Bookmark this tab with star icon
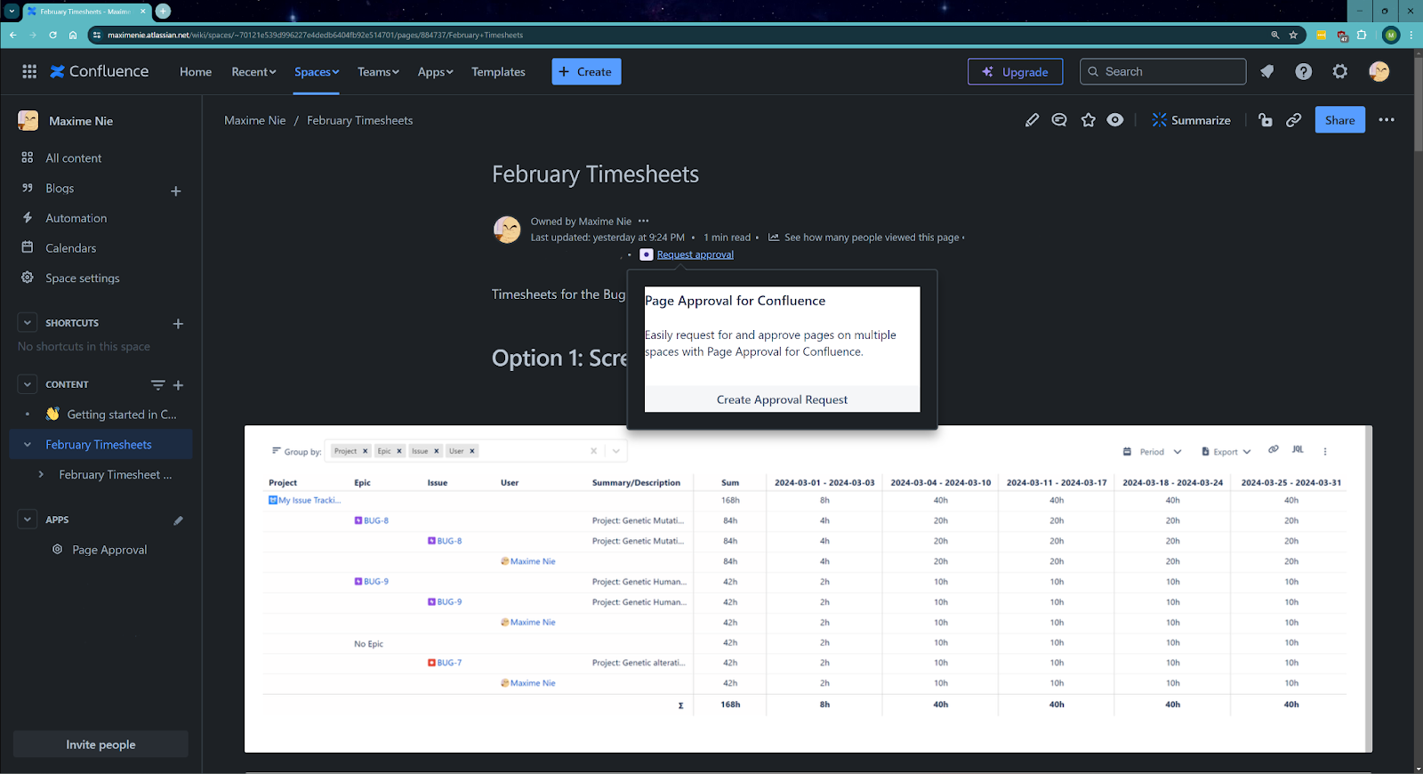 click(x=1293, y=36)
